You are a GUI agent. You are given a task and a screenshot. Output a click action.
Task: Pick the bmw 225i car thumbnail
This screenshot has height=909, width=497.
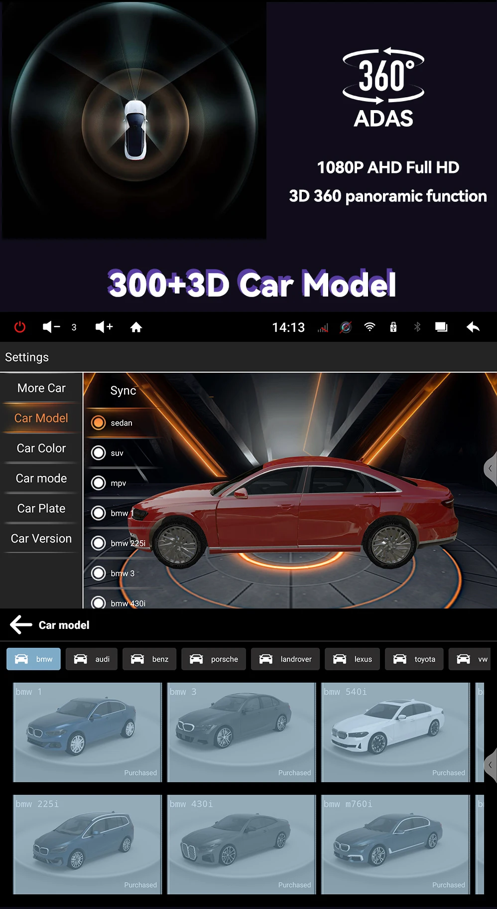88,844
